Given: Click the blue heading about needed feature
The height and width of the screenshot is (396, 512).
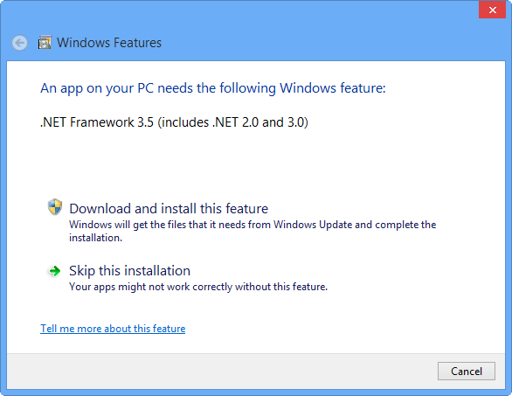Looking at the screenshot, I should [213, 88].
